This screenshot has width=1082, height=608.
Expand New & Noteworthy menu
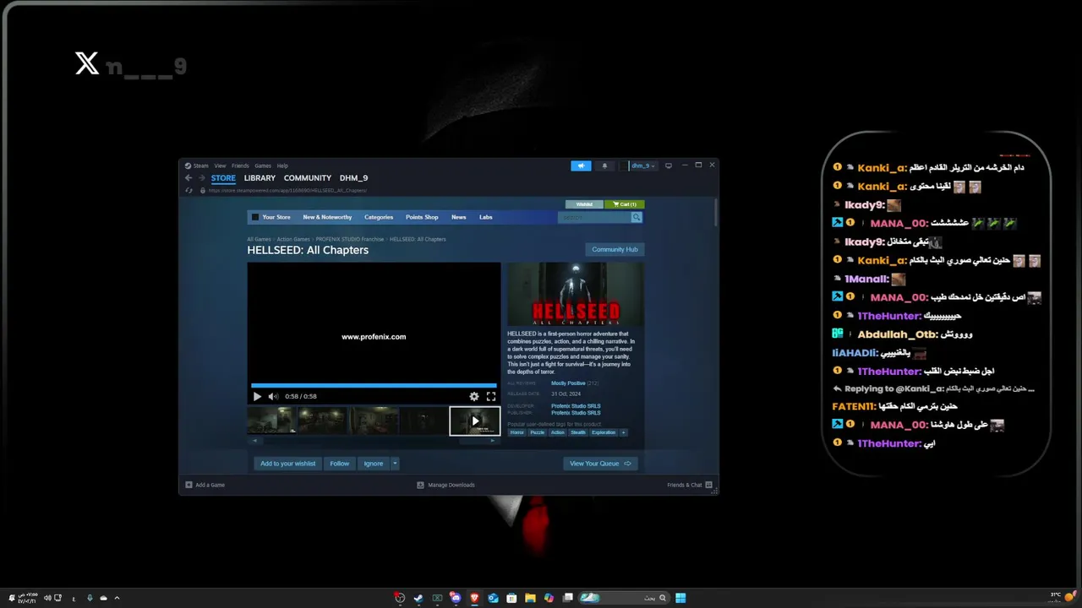[327, 217]
